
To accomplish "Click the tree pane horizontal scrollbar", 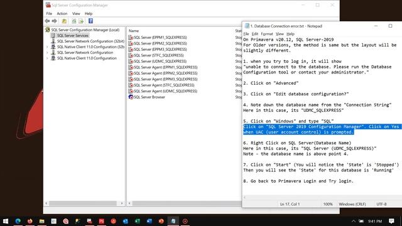I will (x=83, y=203).
